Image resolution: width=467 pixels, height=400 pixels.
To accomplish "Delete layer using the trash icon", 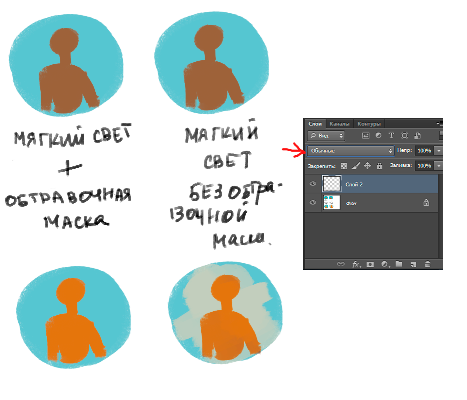I will [x=428, y=264].
